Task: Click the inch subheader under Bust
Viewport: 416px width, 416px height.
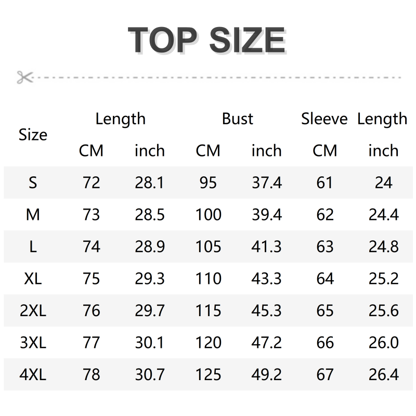Action: (266, 151)
